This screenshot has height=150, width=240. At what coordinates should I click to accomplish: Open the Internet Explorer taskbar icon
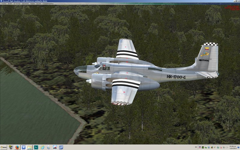coord(42,147)
